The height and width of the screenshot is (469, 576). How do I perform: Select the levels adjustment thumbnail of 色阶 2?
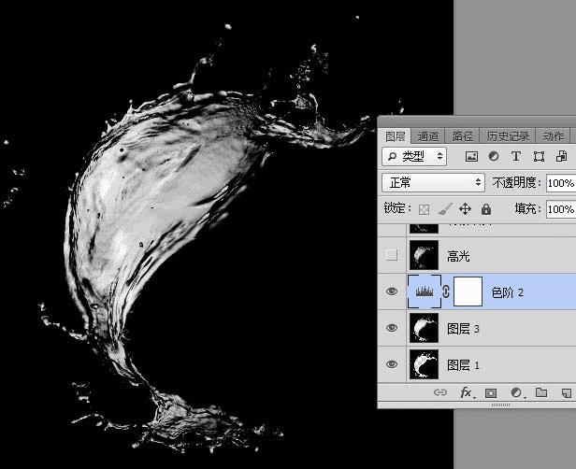[425, 291]
